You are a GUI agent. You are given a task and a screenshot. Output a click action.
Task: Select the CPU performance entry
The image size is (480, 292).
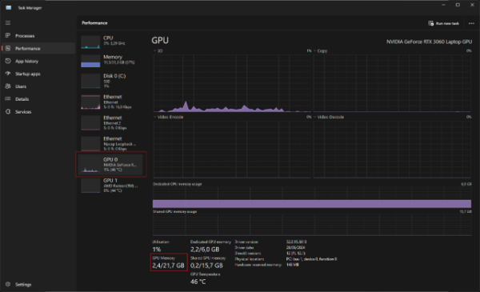click(111, 42)
